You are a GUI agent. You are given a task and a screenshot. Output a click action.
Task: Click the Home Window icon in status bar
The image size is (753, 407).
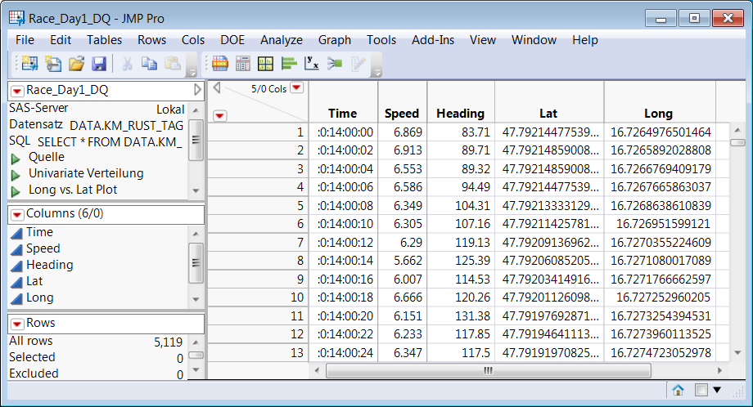[678, 390]
